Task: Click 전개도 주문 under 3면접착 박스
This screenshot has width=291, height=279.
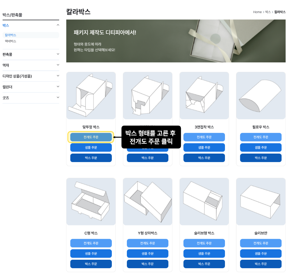Action: 204,137
